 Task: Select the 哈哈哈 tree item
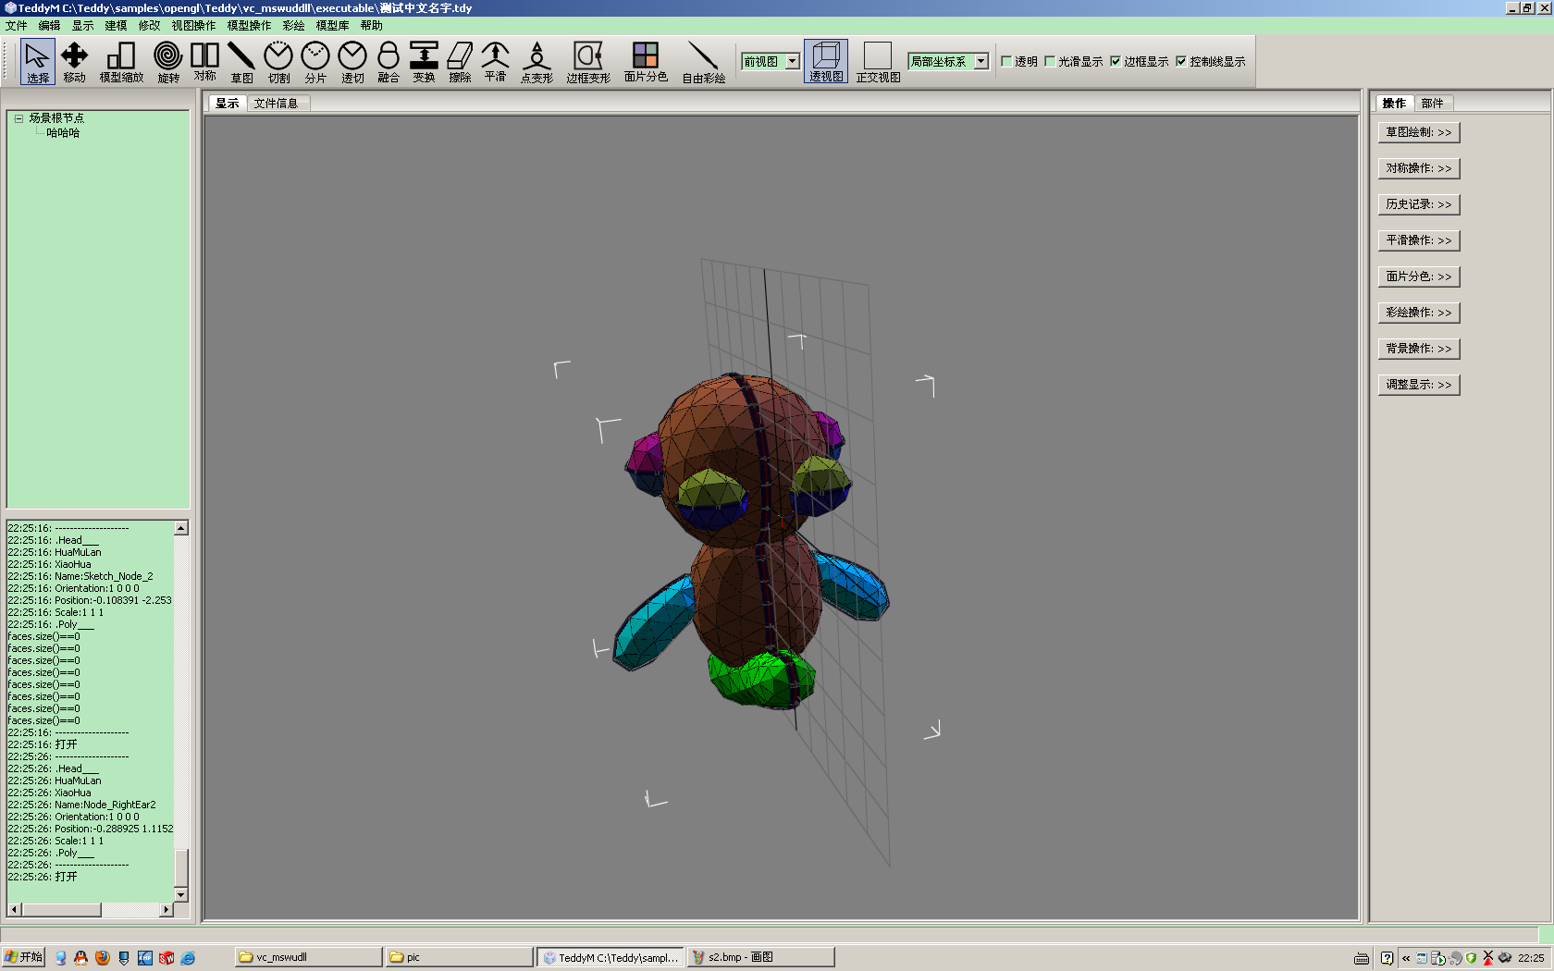click(63, 133)
